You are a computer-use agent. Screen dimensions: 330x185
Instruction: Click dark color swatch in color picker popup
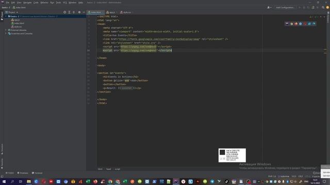(222, 152)
